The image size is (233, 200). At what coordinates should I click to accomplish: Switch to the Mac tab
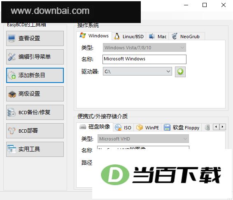click(157, 36)
